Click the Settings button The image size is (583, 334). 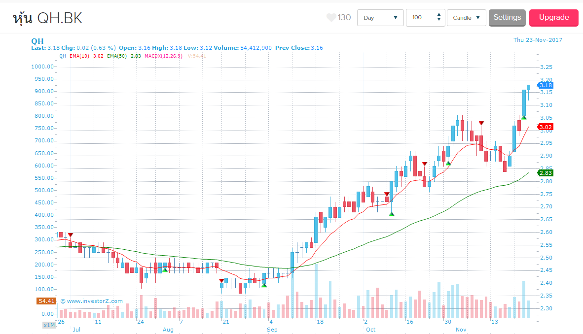pos(507,18)
